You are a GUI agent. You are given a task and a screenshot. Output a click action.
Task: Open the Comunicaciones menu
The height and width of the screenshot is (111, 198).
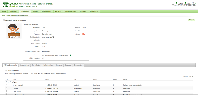(x=71, y=11)
